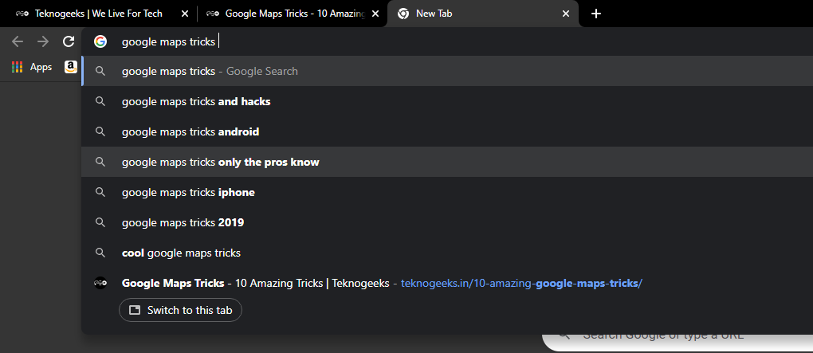This screenshot has width=813, height=353.
Task: Click 'Google Maps Tricks - 10 Amazing Tricks | Teknogeeks' title
Action: (256, 284)
